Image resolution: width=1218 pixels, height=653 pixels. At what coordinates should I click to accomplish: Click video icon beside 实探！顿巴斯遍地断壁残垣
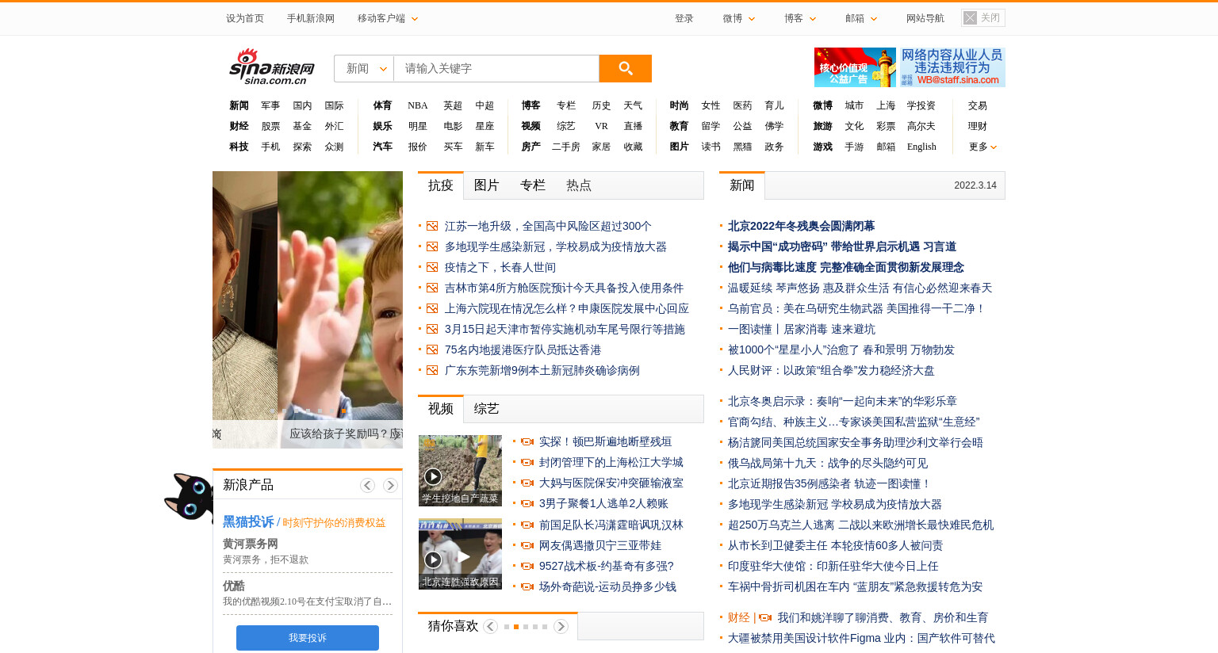click(527, 441)
